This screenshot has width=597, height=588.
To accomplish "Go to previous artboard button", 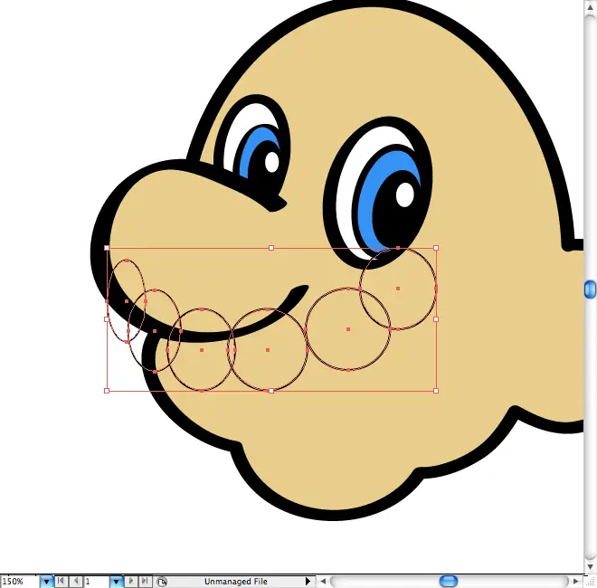I will 76,581.
